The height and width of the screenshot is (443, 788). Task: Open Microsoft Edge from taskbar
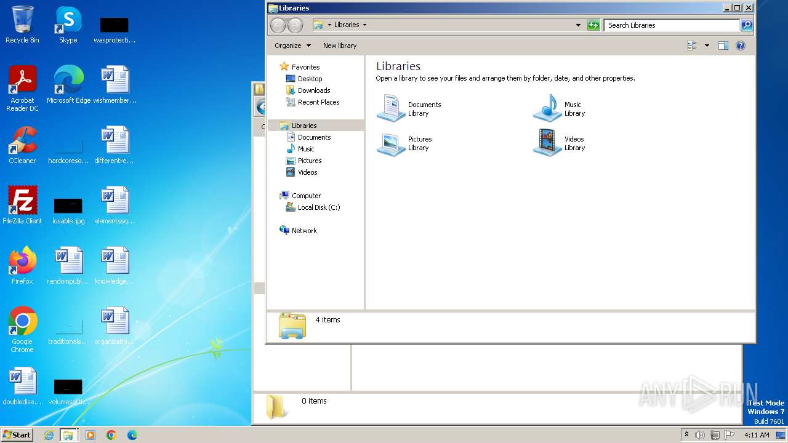click(132, 435)
